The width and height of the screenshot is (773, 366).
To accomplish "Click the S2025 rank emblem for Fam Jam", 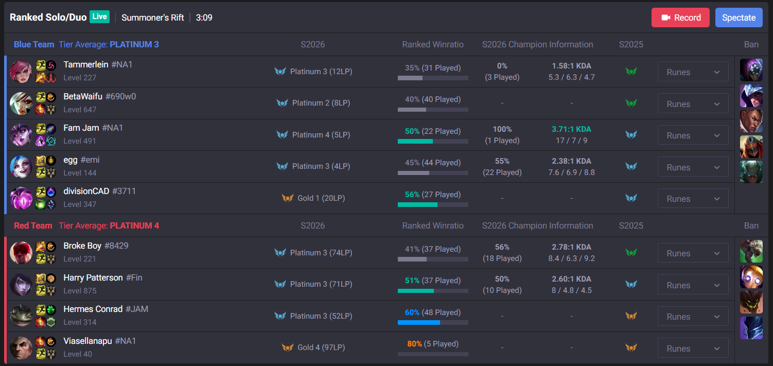I will pyautogui.click(x=631, y=135).
